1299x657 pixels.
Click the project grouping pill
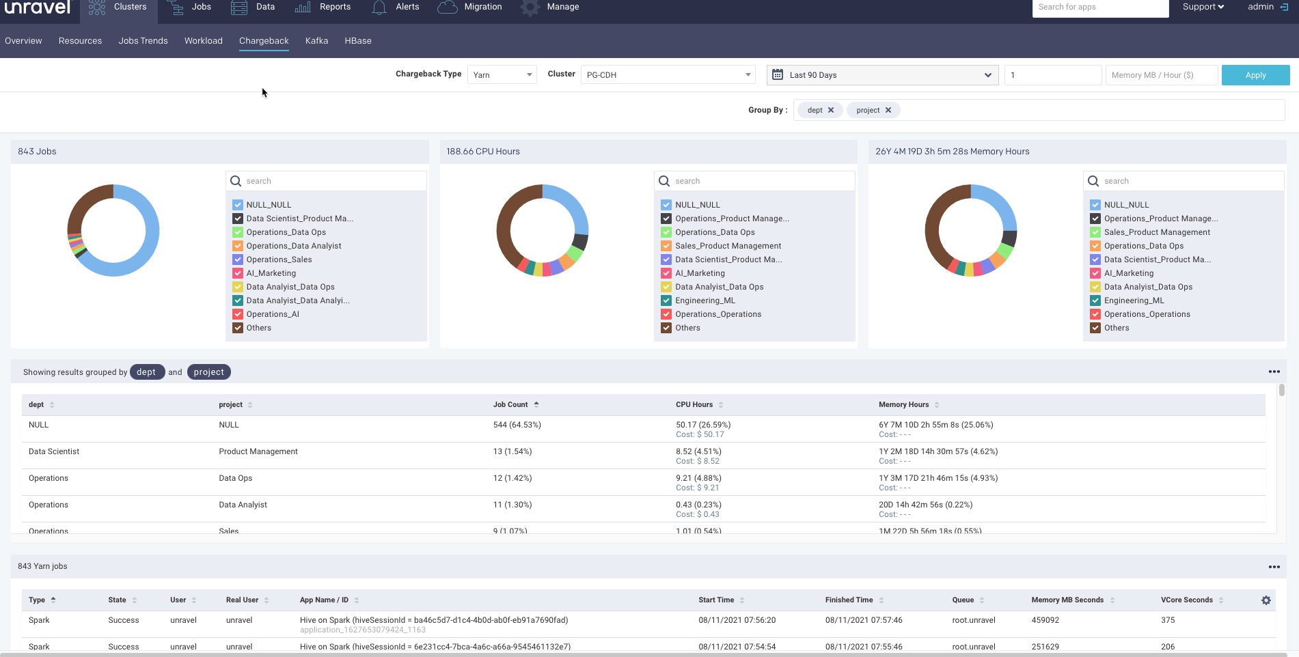coord(209,372)
